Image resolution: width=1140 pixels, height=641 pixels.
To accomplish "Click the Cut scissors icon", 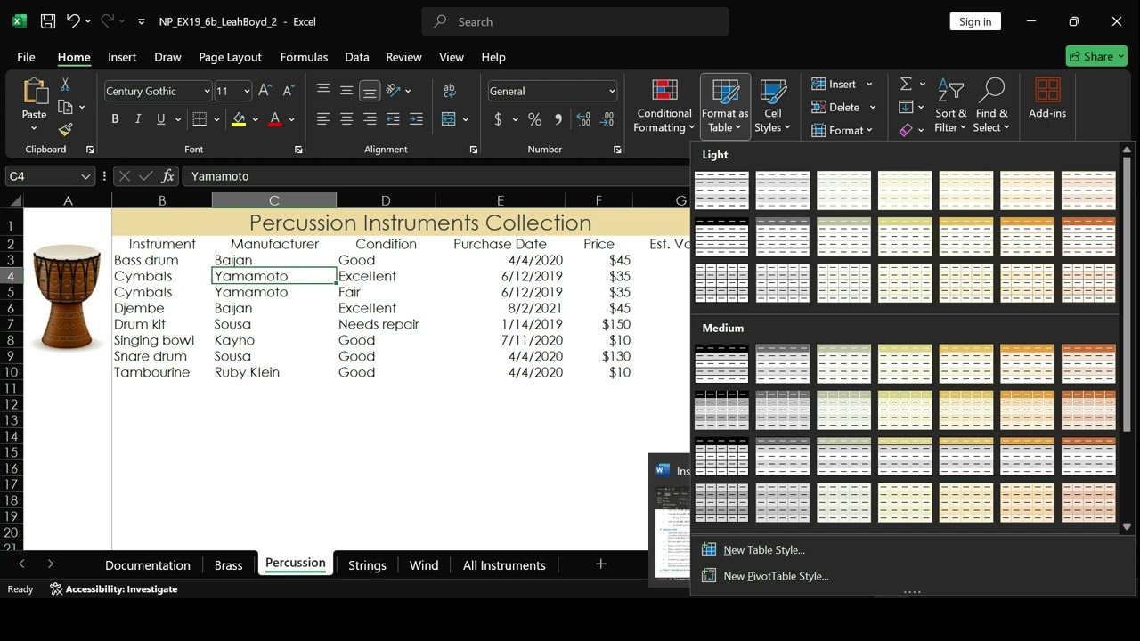I will tap(65, 85).
